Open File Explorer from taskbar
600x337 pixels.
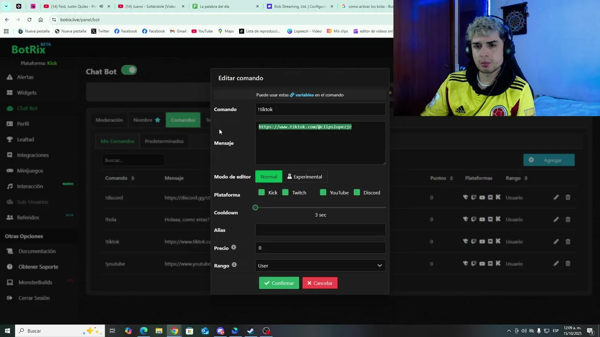pos(159,331)
